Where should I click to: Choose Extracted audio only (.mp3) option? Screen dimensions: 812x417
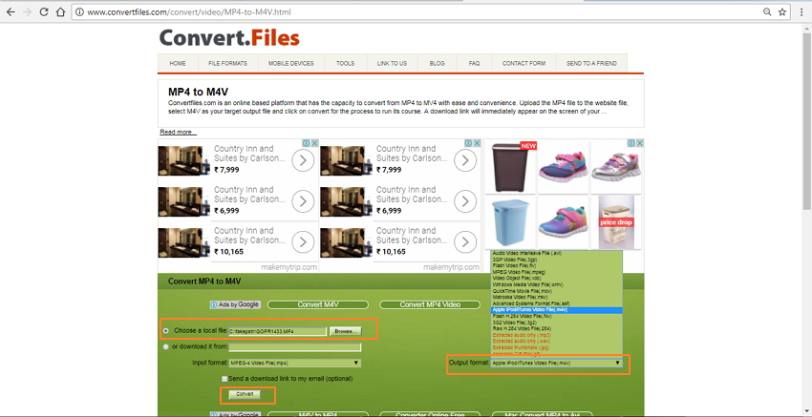(x=556, y=335)
